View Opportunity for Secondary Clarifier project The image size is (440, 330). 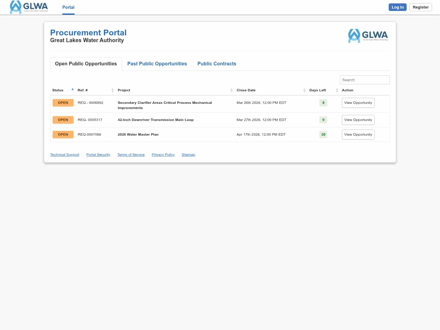[358, 103]
